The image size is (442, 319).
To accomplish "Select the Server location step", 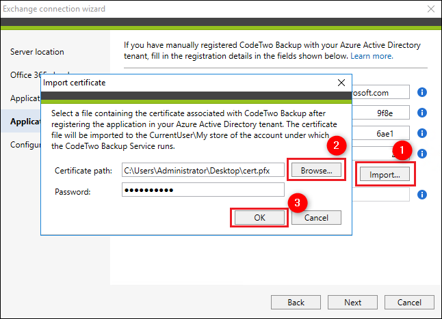I will [x=37, y=52].
